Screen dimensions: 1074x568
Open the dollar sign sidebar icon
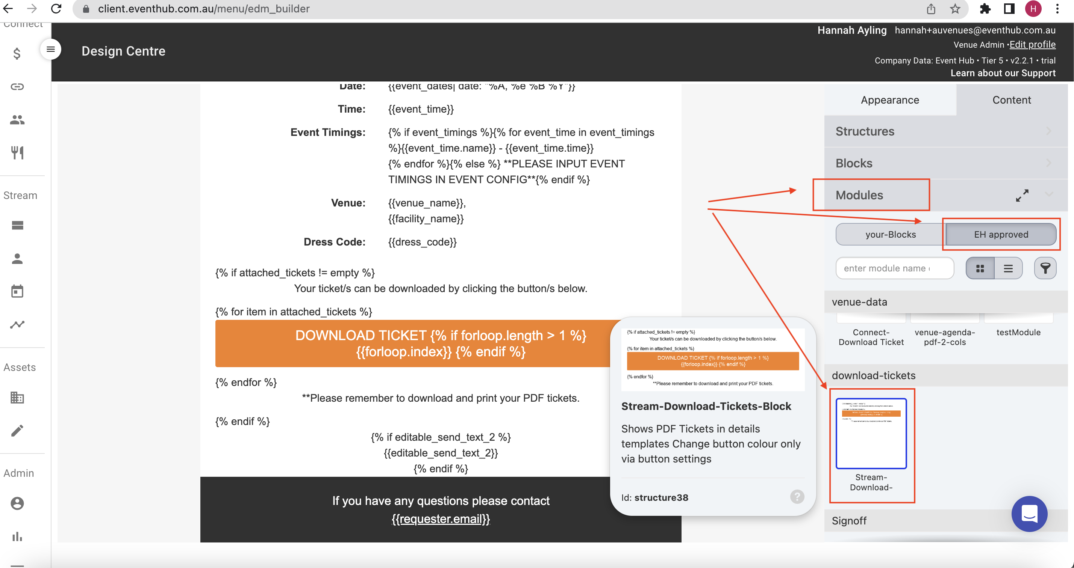tap(17, 54)
